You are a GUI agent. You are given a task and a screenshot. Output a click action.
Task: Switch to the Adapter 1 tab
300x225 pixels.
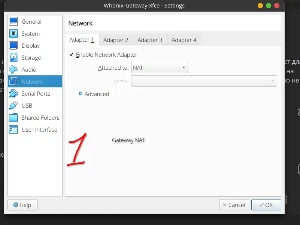point(82,40)
